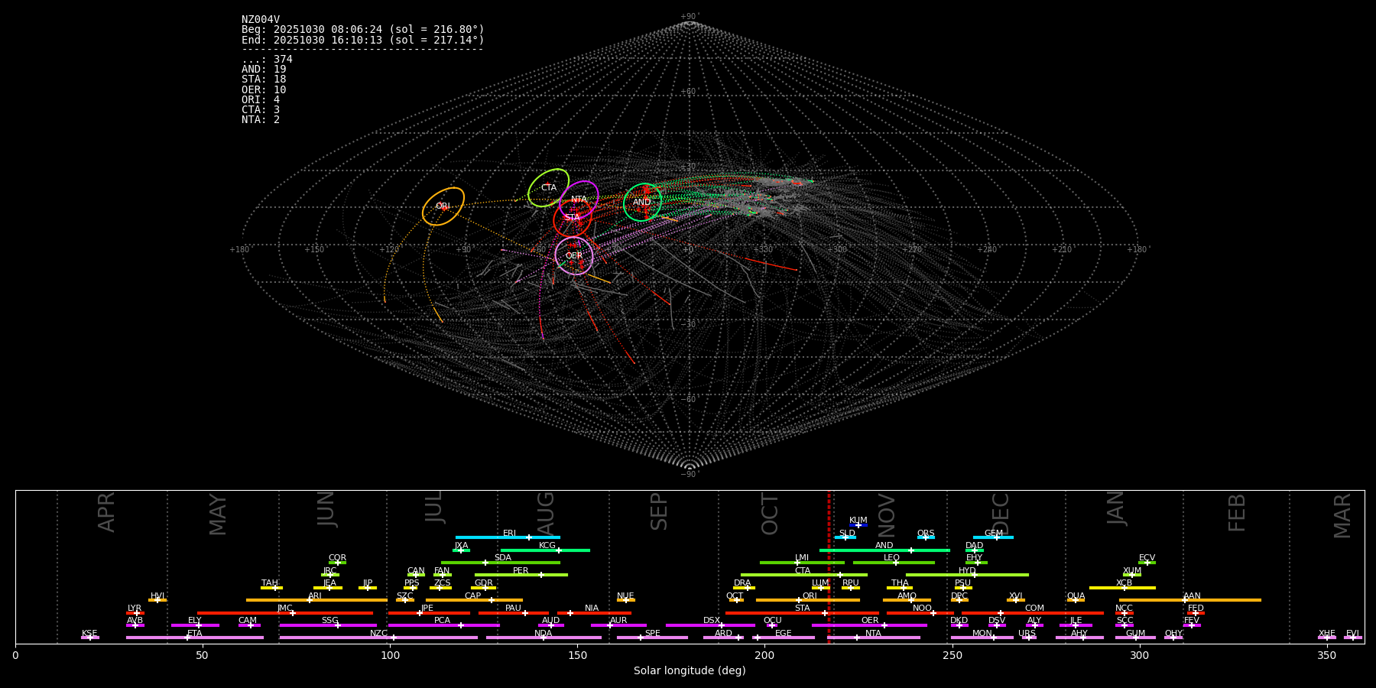Select the ARI shower label in timeline
Screen dimensions: 1376x688
click(315, 596)
